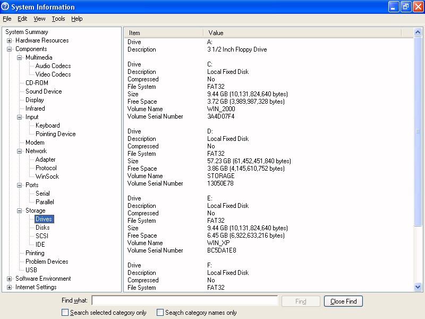425x319 pixels.
Task: Collapse the Components tree node
Action: [x=10, y=49]
